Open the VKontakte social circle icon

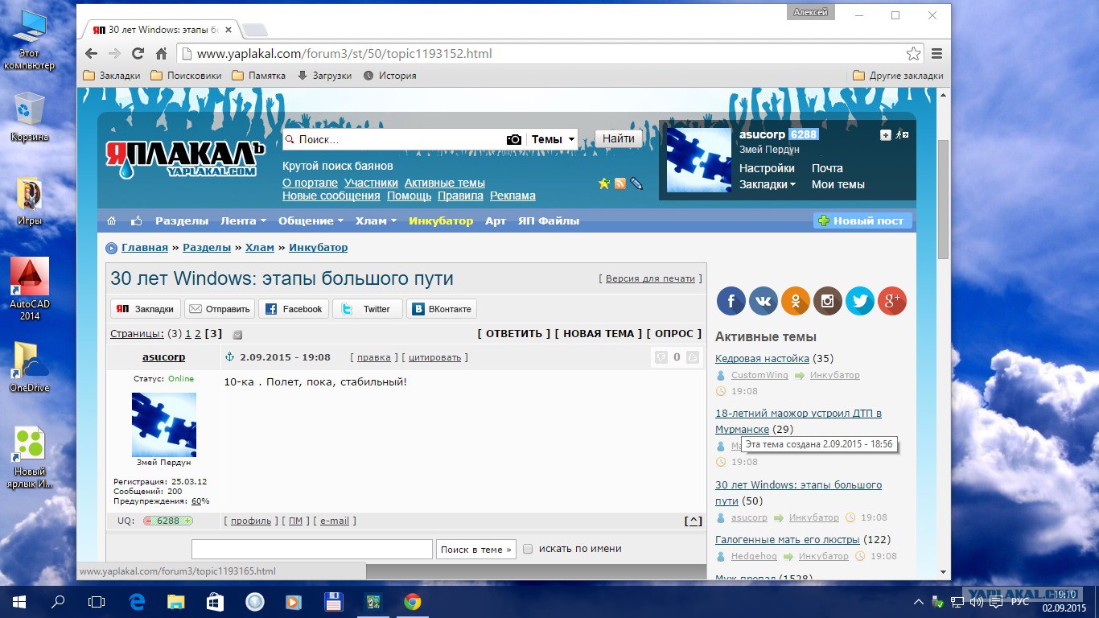pyautogui.click(x=764, y=301)
